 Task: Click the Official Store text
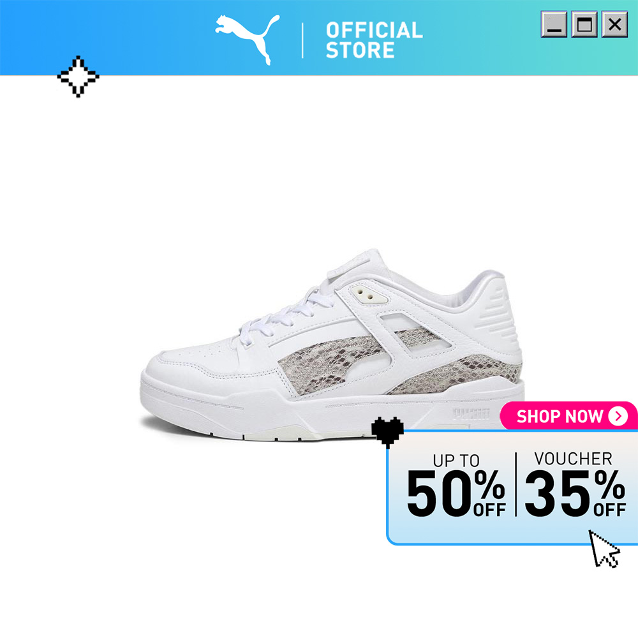pyautogui.click(x=374, y=40)
